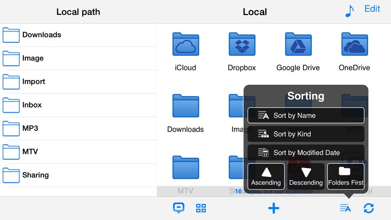Open the Google Drive folder
The height and width of the screenshot is (220, 391).
pos(298,52)
